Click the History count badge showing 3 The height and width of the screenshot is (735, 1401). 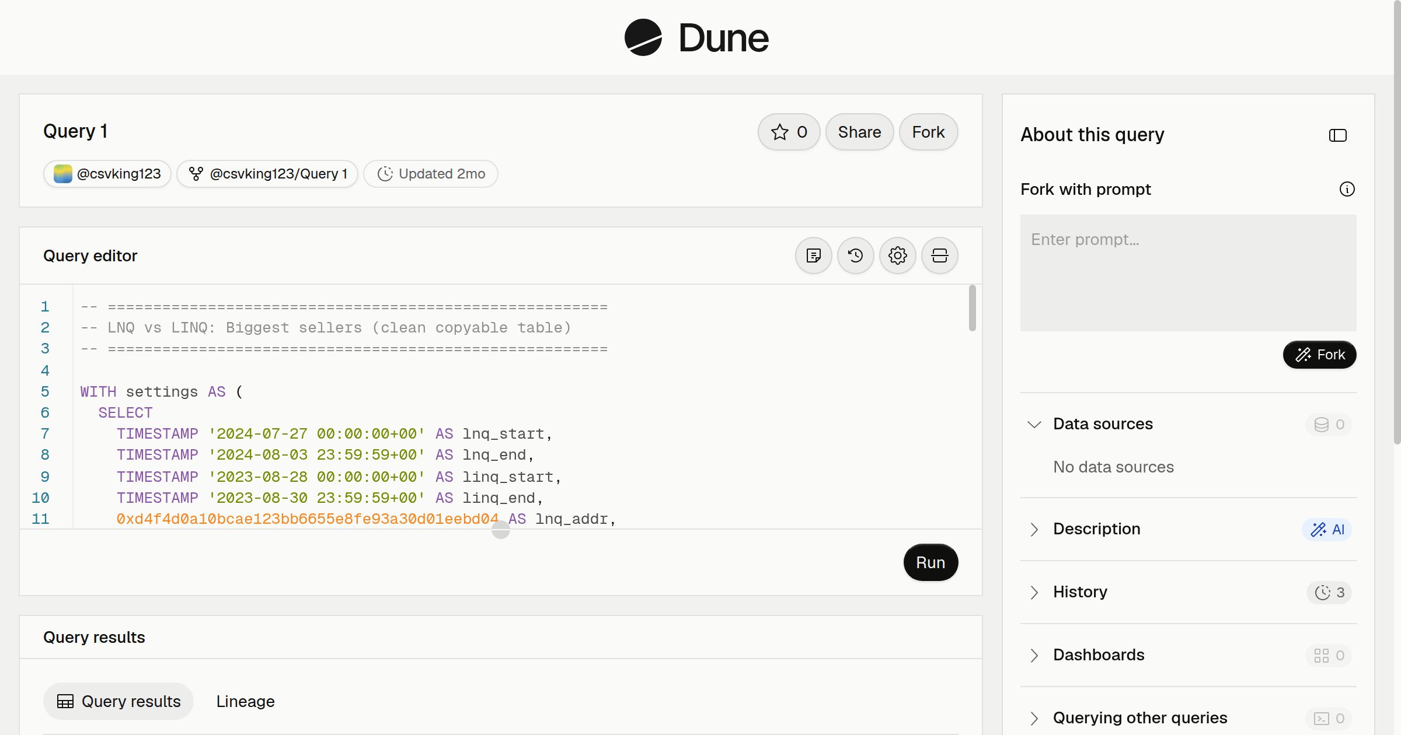[1329, 592]
